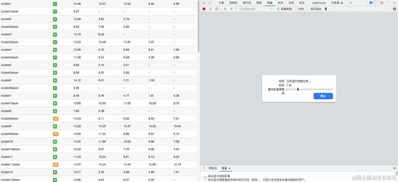Click the clear recordings icon
The width and height of the screenshot is (398, 182).
point(217,9)
